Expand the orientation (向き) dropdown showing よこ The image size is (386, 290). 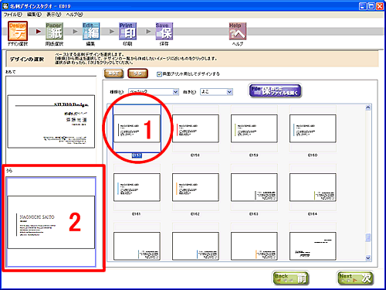229,92
